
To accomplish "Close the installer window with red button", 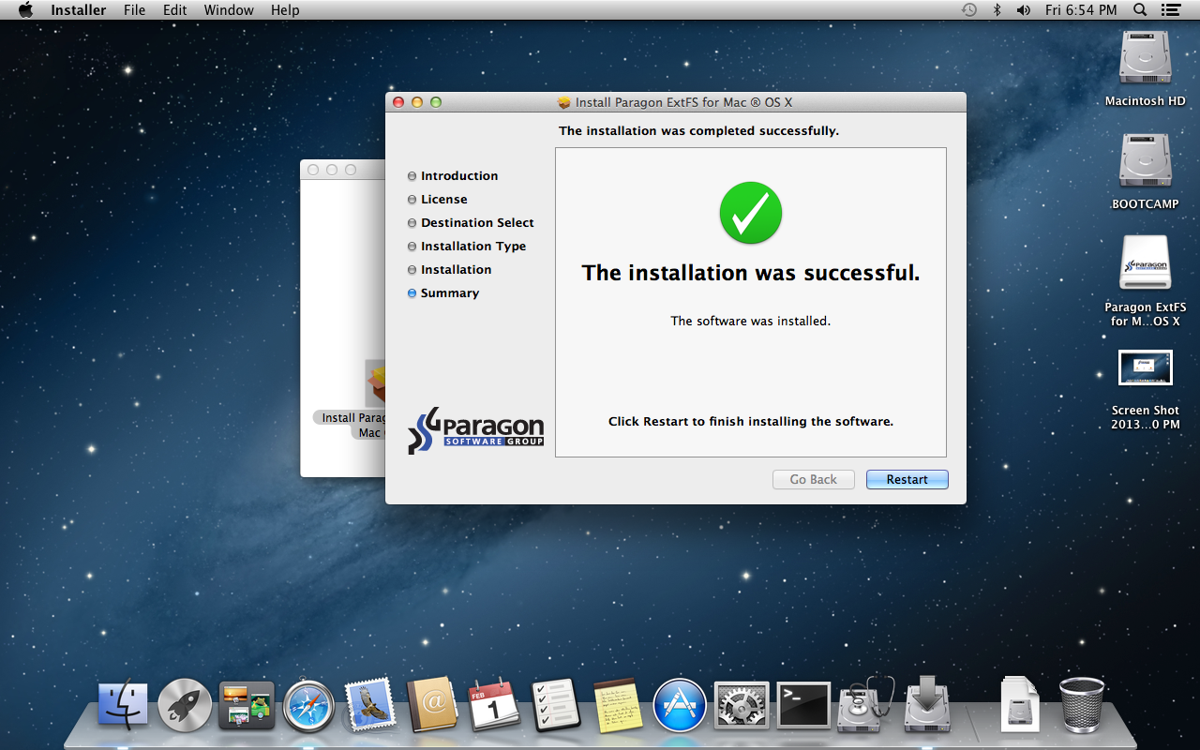I will 398,102.
